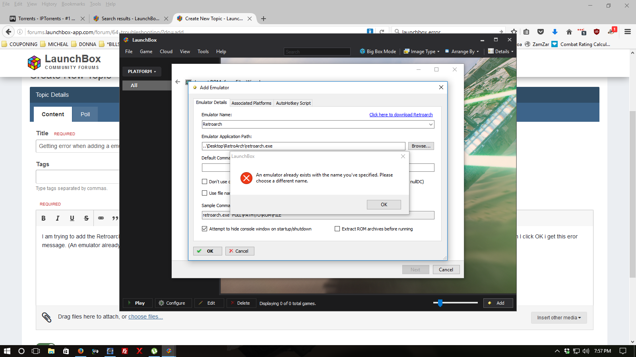
Task: Expand the Emulator Name combo box
Action: 430,125
